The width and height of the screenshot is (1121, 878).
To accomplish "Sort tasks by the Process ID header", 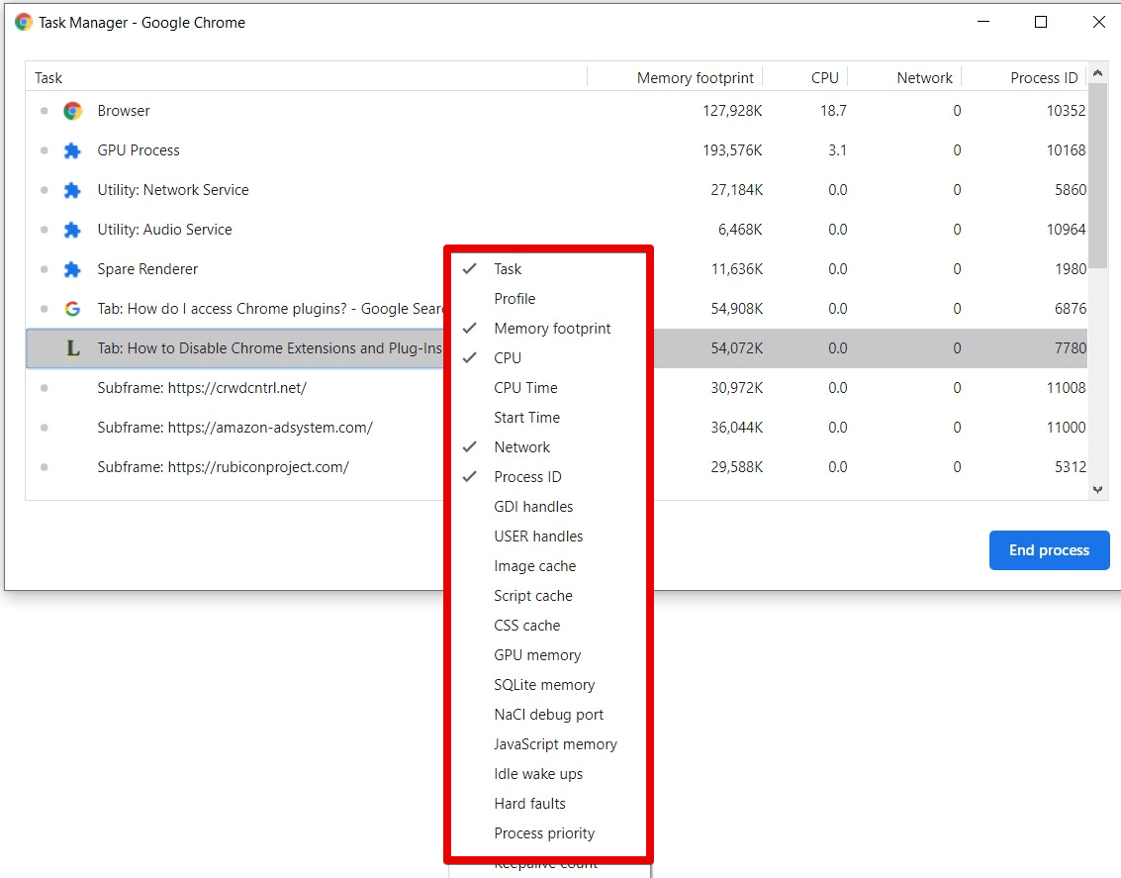I will tap(1043, 78).
